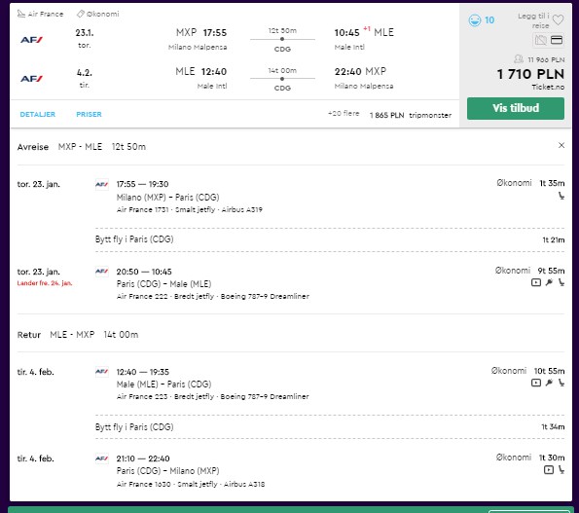This screenshot has width=579, height=513.
Task: Click Air France 1731 flight info line
Action: click(x=190, y=209)
